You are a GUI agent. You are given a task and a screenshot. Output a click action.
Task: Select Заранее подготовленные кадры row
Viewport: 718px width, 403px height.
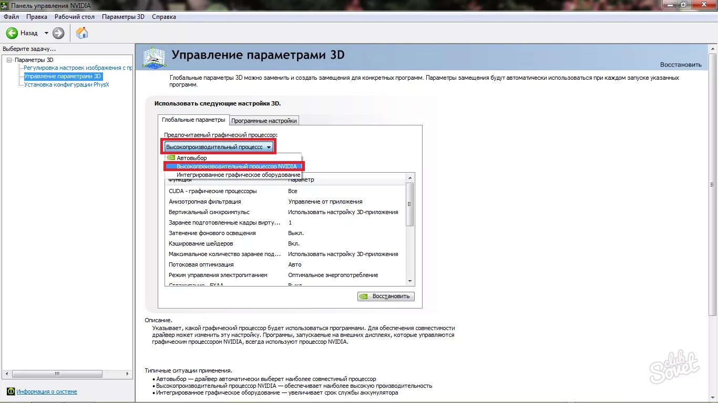285,222
